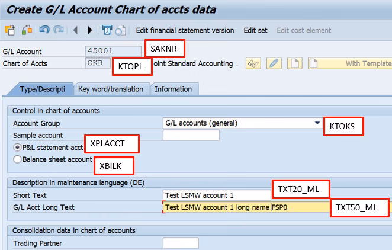Open the Key word/translation tab

pos(111,89)
